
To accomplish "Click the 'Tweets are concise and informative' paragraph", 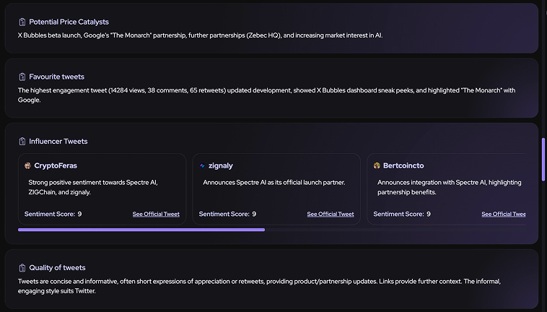I will click(x=259, y=286).
